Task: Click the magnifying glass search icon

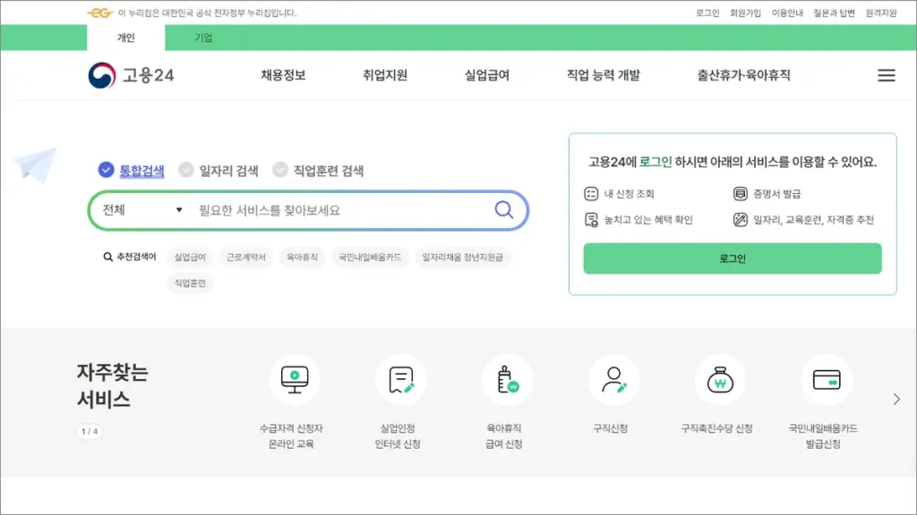Action: [x=504, y=210]
